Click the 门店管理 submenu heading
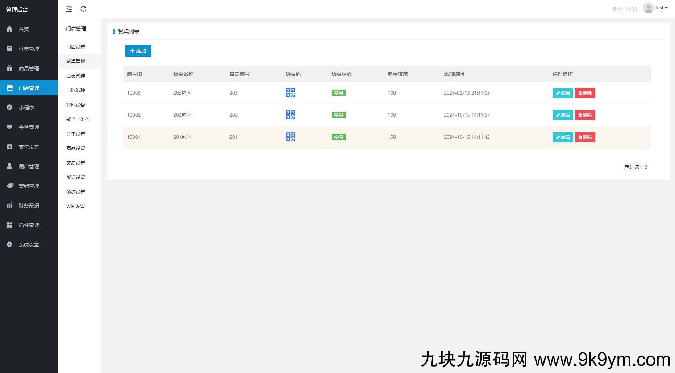Screen dimensions: 675x373 [76, 29]
